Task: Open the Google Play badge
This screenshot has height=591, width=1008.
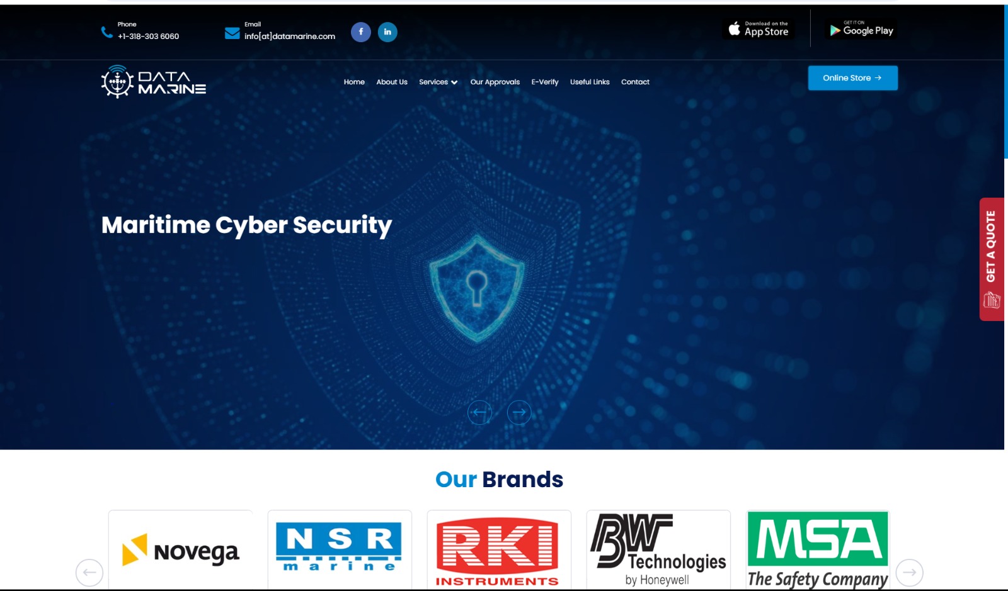Action: click(x=861, y=29)
